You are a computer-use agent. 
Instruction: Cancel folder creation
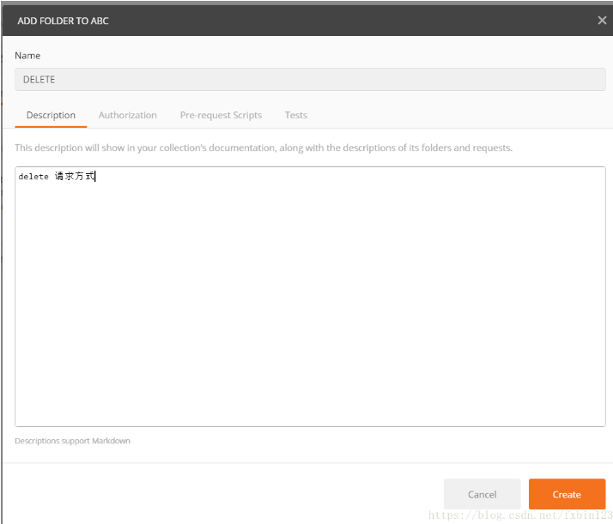click(482, 494)
